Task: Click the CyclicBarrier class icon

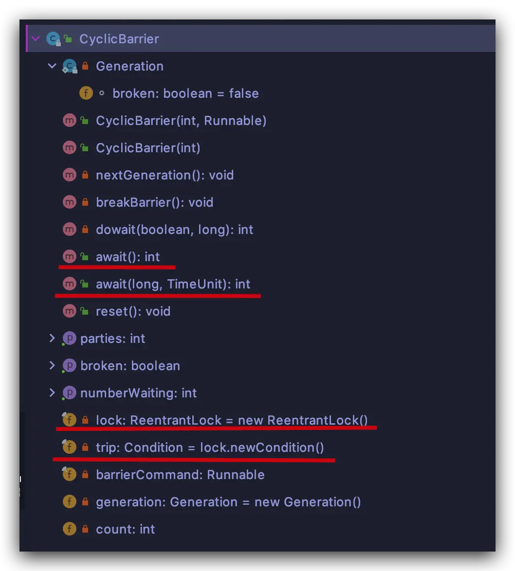Action: (53, 39)
